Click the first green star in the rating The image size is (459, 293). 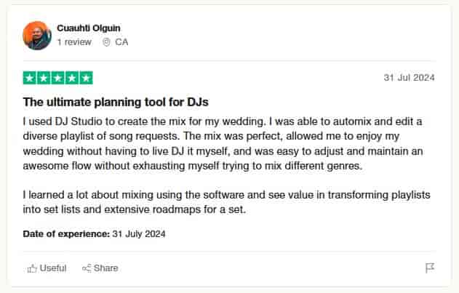pyautogui.click(x=30, y=78)
